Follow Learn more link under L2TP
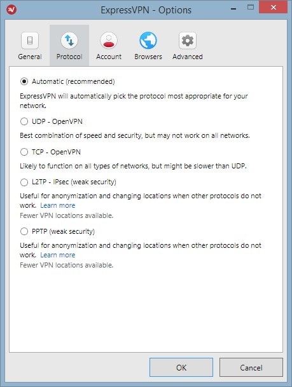The image size is (292, 387). click(x=57, y=205)
